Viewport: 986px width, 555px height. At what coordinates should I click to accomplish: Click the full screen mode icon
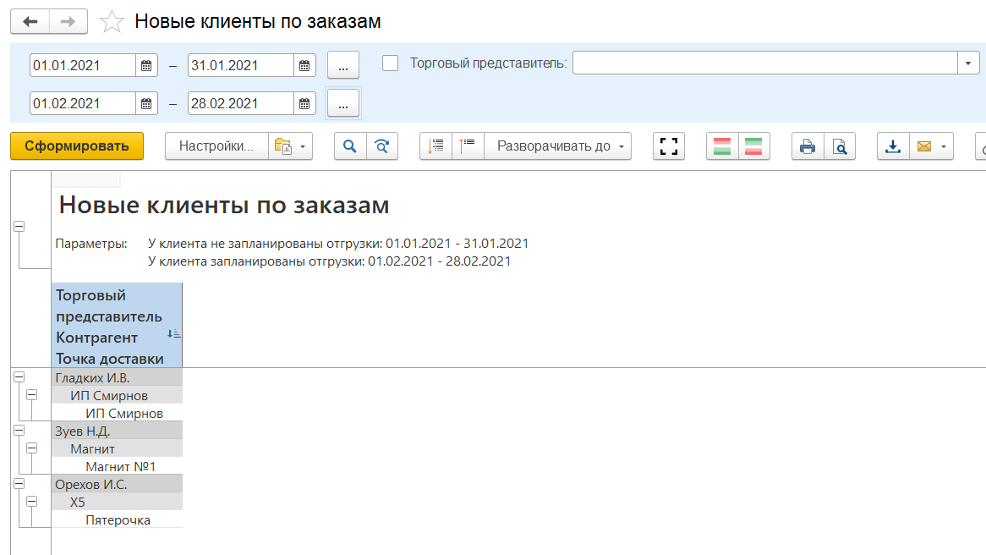(x=669, y=146)
